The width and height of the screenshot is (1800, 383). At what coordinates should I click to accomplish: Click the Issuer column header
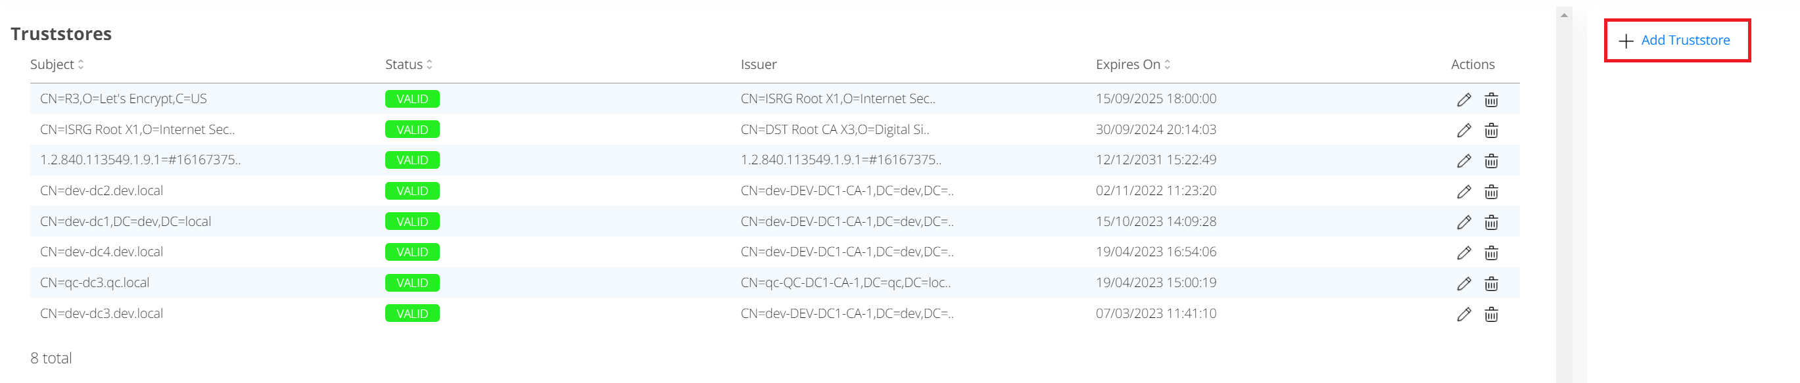tap(758, 64)
